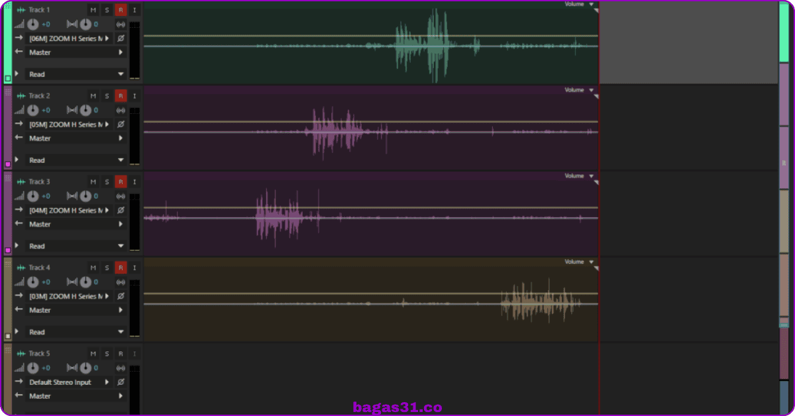Click Track 3 output arrow icon
795x416 pixels.
[x=19, y=224]
